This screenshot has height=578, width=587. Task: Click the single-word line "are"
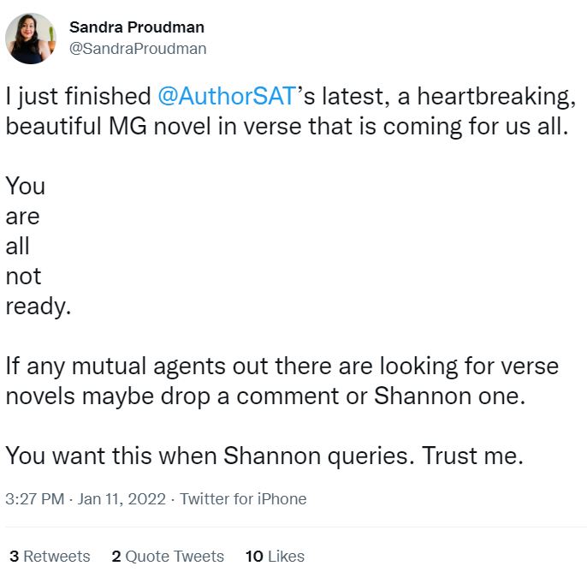pyautogui.click(x=23, y=217)
